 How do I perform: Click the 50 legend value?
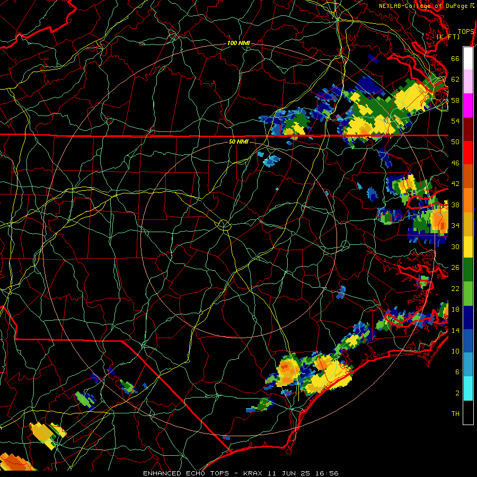coord(455,142)
